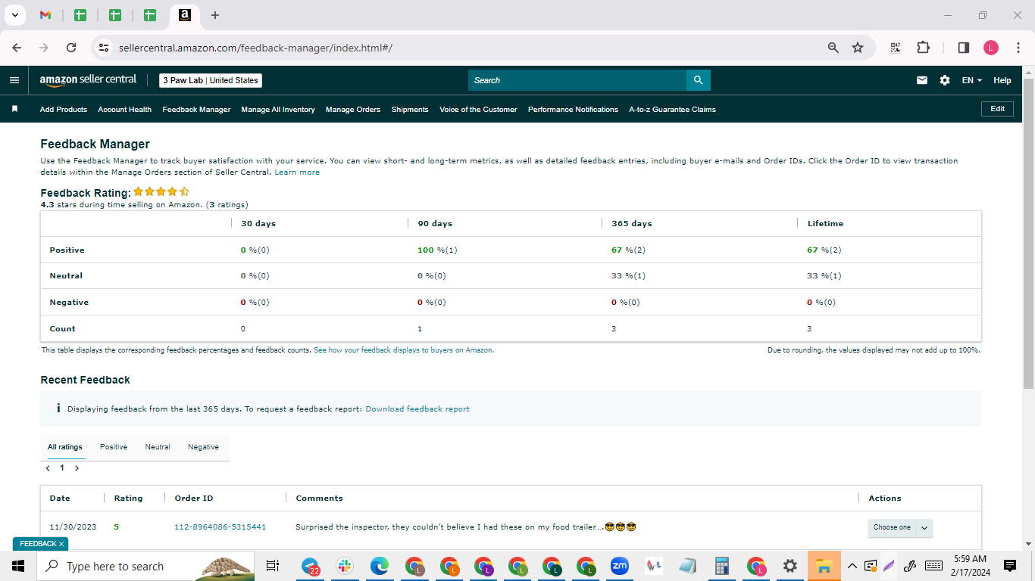Open Add Products in the navigation bar
1035x581 pixels.
click(64, 109)
